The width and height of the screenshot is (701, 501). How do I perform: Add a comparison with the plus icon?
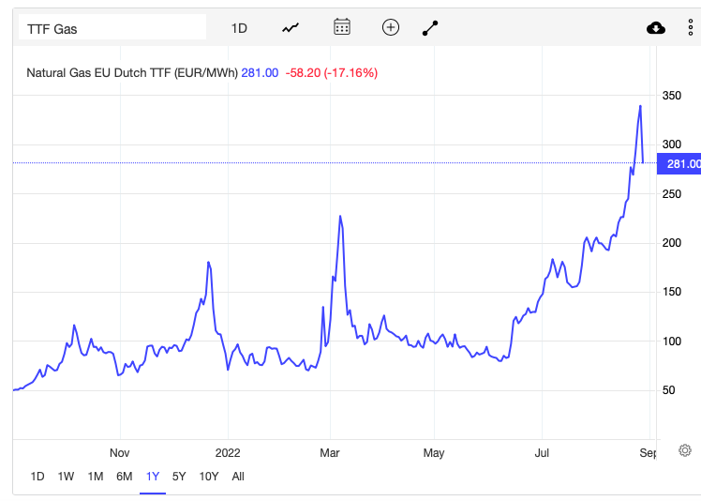click(x=390, y=28)
